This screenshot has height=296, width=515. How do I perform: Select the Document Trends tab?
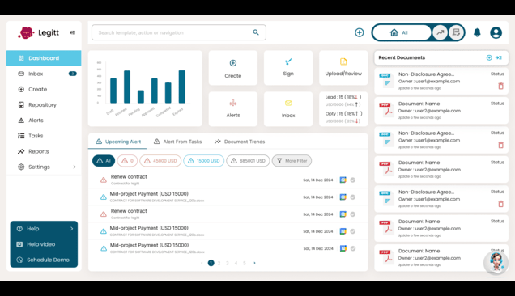(240, 142)
